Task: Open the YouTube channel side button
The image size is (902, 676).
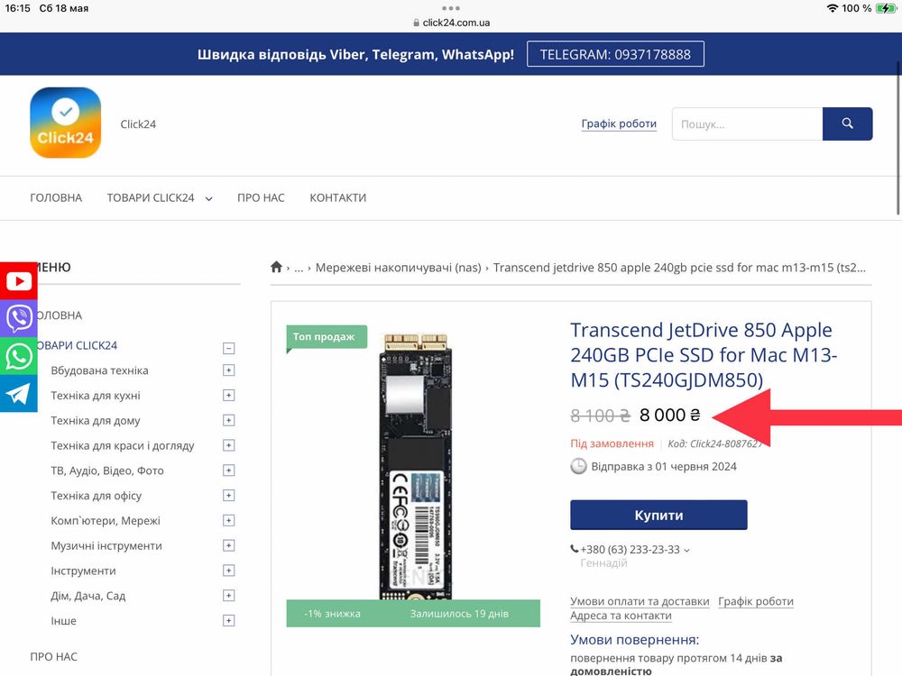Action: pyautogui.click(x=18, y=281)
